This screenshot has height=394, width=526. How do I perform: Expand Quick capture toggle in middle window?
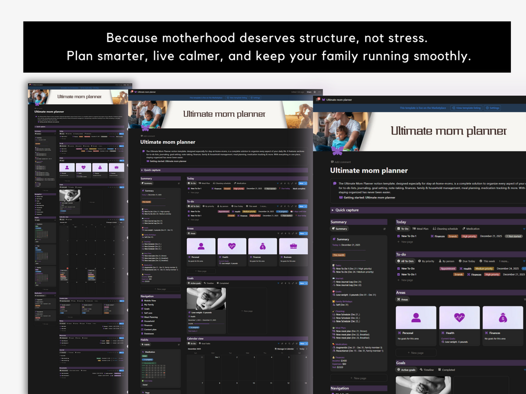142,170
